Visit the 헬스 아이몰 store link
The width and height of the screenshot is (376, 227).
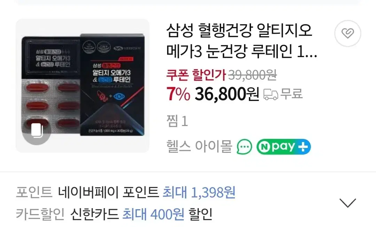click(199, 147)
